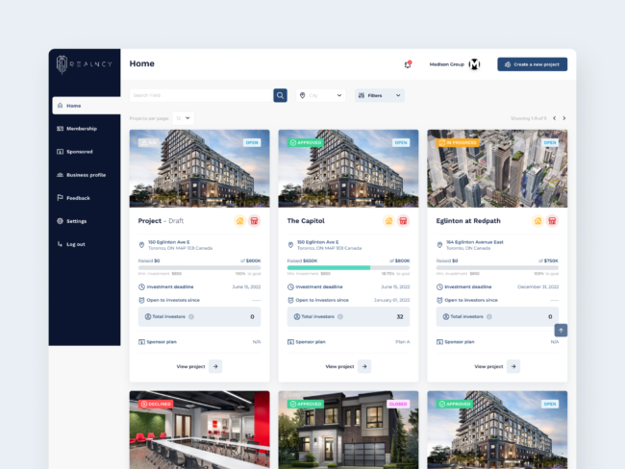
Task: Open Settings from the sidebar
Action: (x=76, y=221)
